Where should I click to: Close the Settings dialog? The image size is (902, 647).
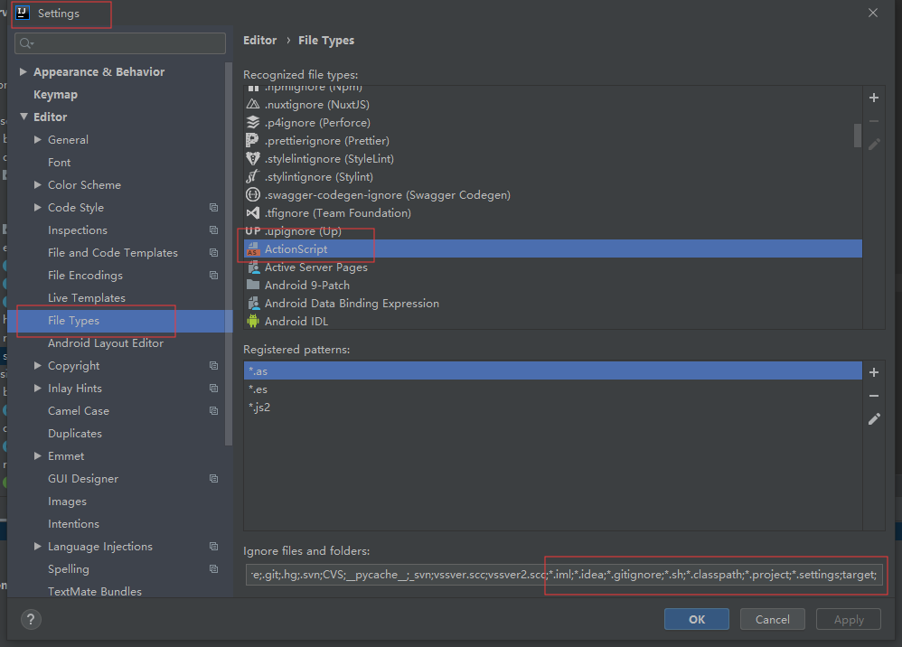pos(873,13)
